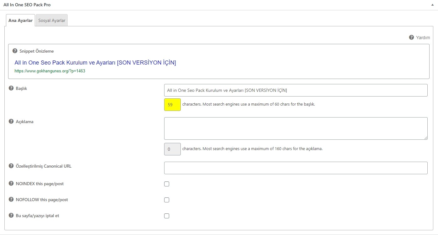The width and height of the screenshot is (438, 235).
Task: Click help icon beside NOINDEX this page/post
Action: pos(11,183)
